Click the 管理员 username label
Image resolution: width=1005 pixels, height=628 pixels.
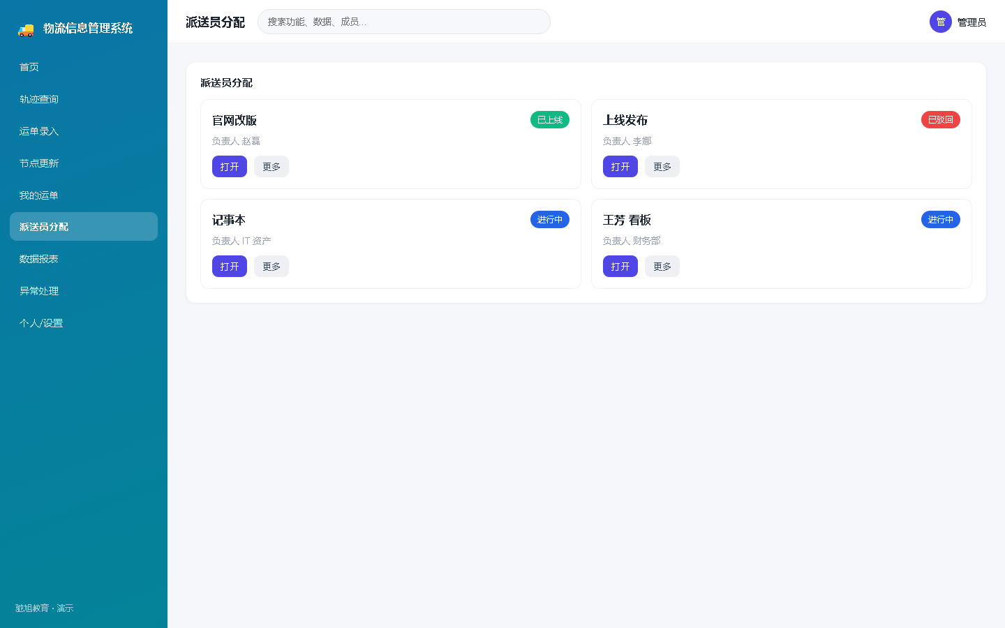coord(971,22)
